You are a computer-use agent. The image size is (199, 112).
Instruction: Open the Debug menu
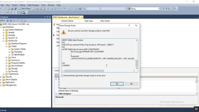click(22, 5)
